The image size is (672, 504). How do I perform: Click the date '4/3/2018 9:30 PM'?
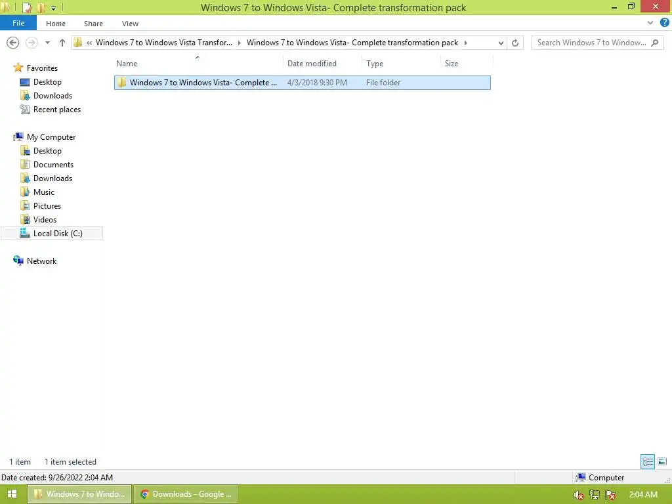pos(317,83)
